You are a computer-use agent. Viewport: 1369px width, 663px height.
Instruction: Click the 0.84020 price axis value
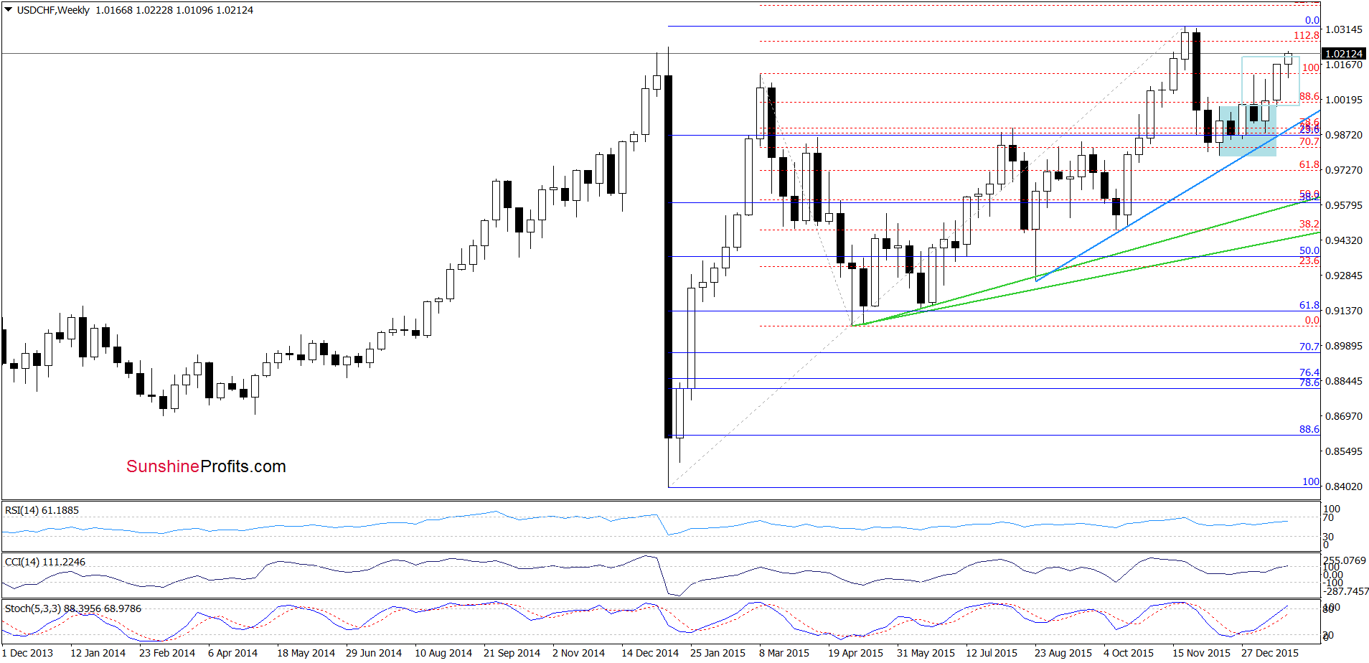pos(1343,486)
